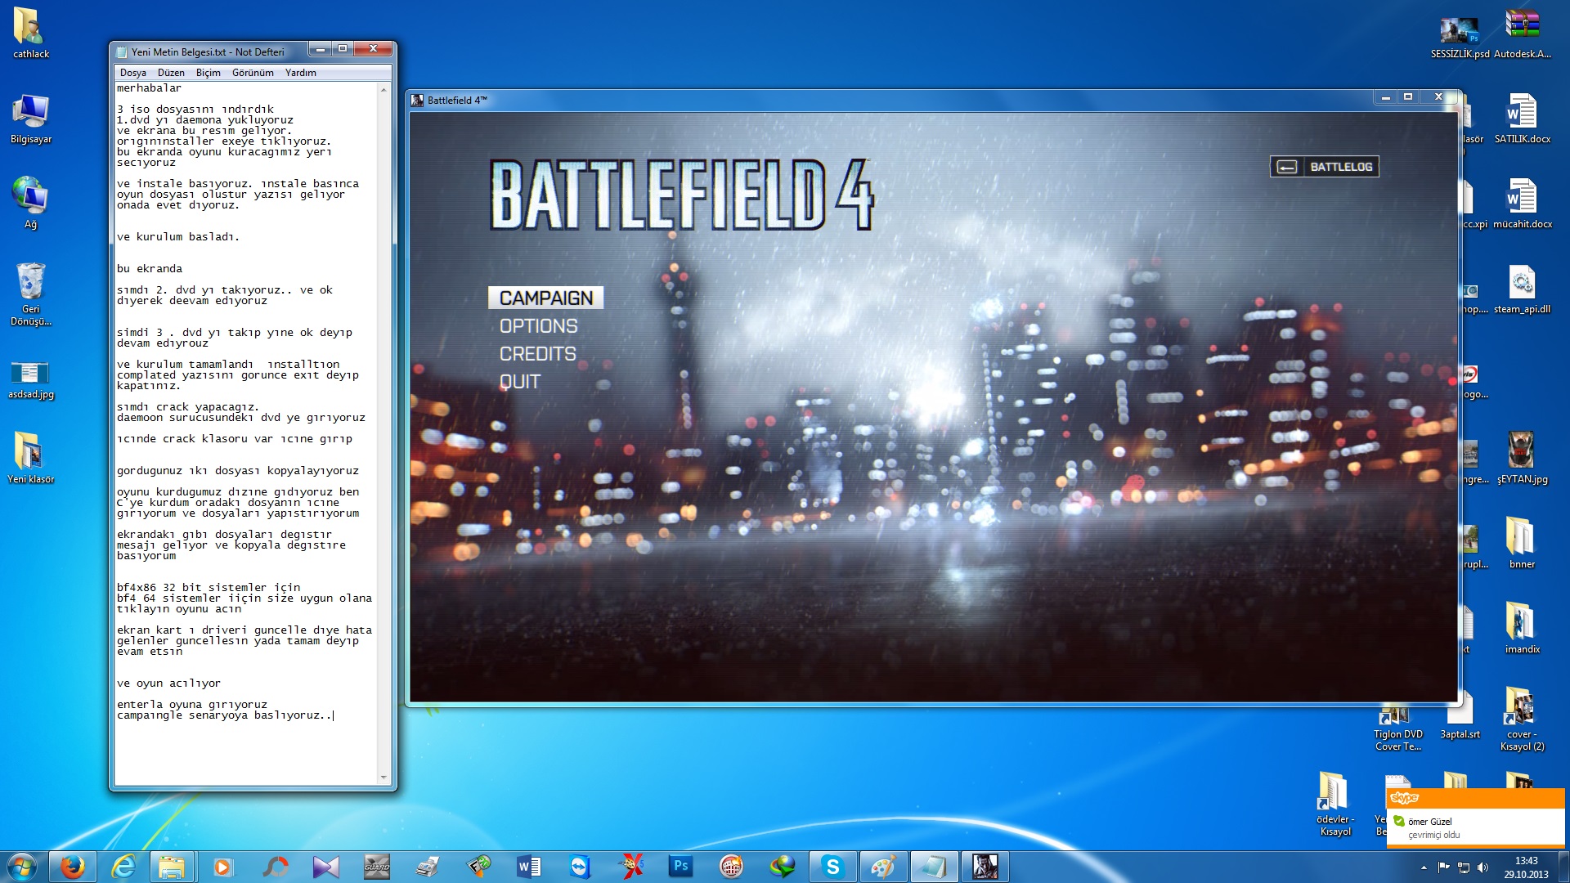Image resolution: width=1570 pixels, height=883 pixels.
Task: Open Internet Download Manager from the taskbar
Action: pyautogui.click(x=782, y=867)
